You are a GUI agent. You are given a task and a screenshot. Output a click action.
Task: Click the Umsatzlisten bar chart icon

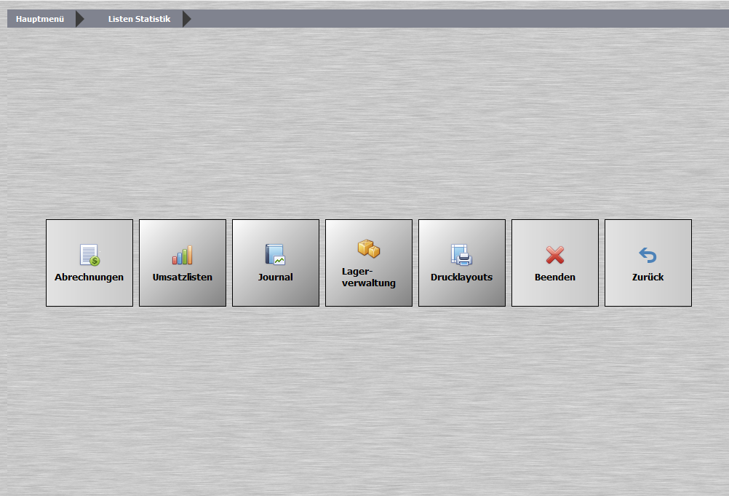tap(182, 255)
